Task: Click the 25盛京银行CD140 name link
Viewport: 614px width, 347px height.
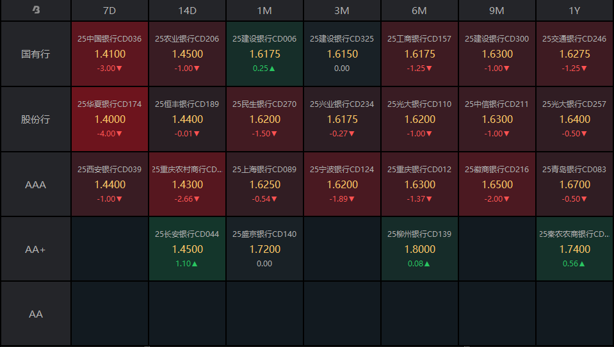Action: click(264, 234)
